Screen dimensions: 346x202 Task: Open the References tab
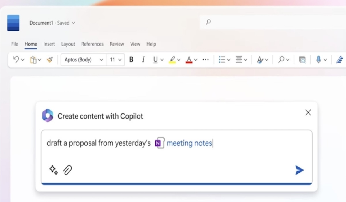92,44
